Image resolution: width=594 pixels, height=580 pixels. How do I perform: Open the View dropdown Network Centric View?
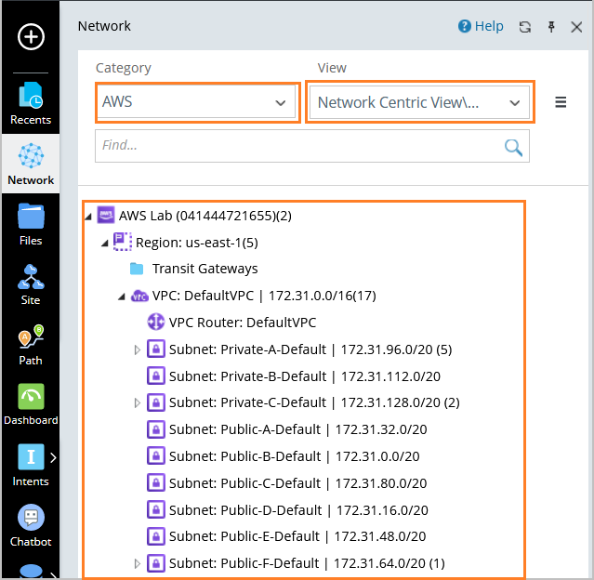[418, 102]
